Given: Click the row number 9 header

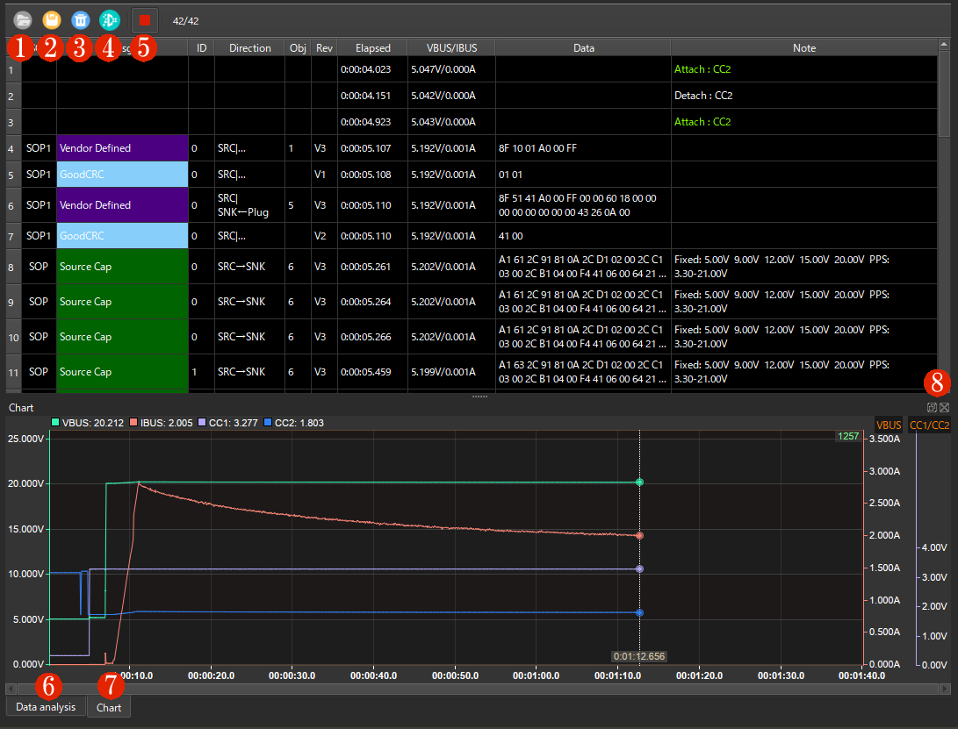Looking at the screenshot, I should pos(13,302).
